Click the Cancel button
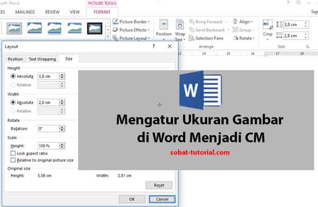The width and height of the screenshot is (318, 207). click(162, 199)
